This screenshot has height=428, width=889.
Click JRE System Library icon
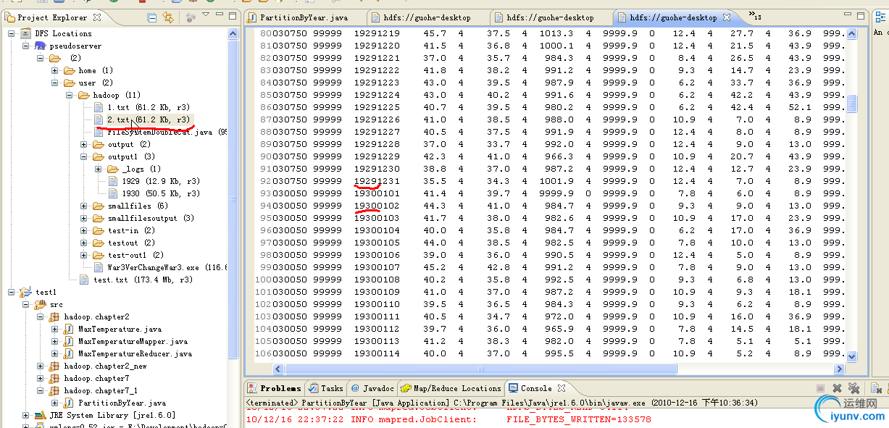point(41,415)
